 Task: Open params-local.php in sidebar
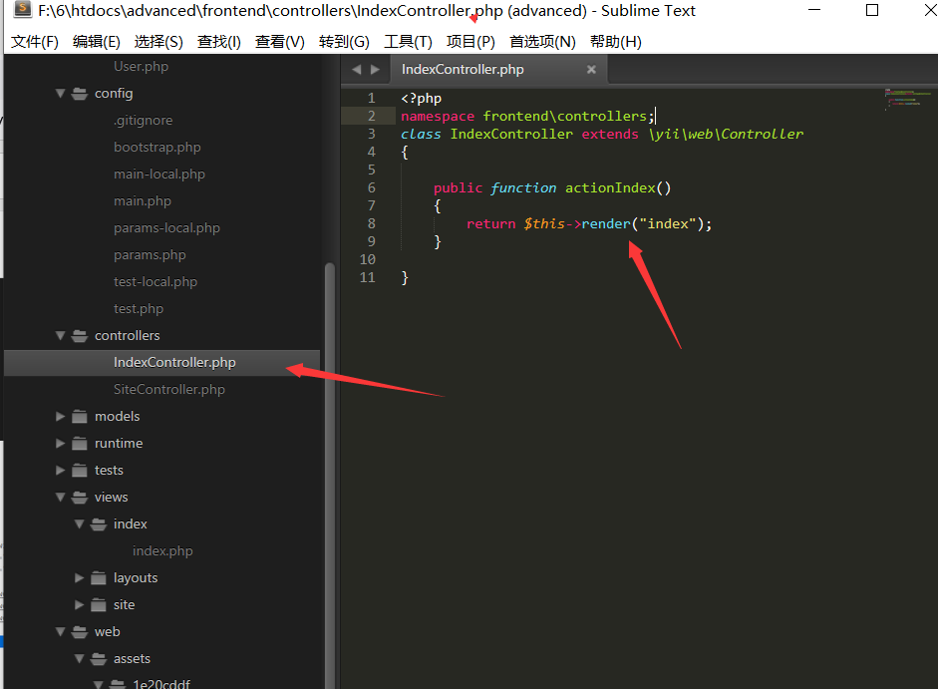(x=166, y=228)
